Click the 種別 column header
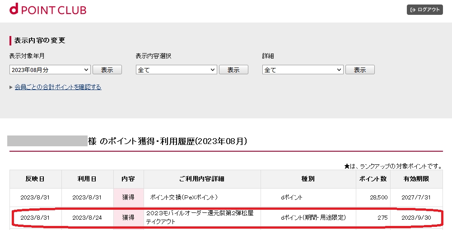452x230 pixels. point(308,179)
